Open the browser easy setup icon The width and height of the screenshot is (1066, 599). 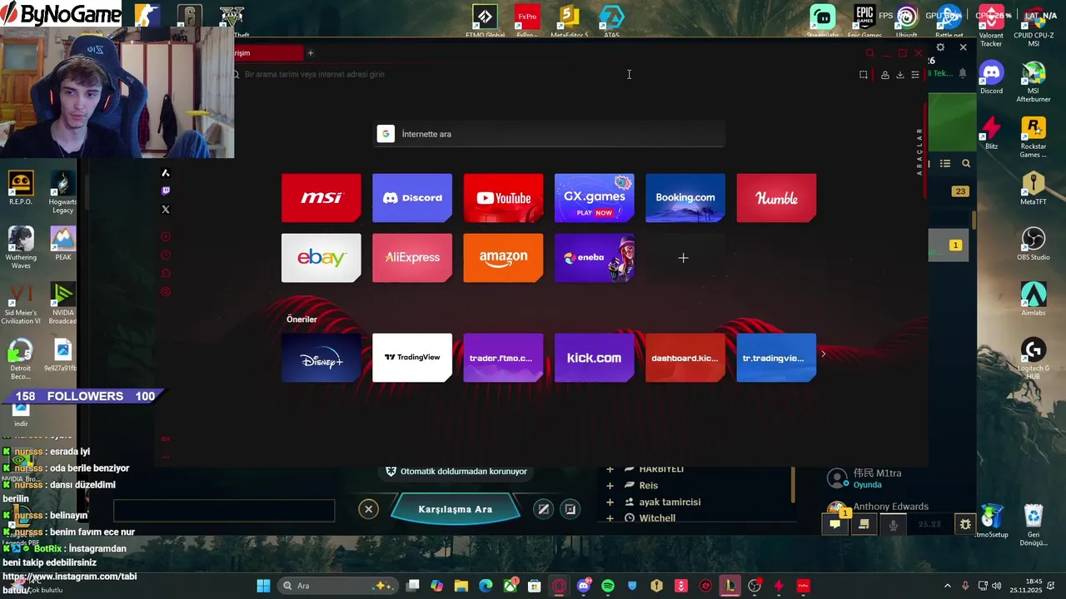point(915,75)
